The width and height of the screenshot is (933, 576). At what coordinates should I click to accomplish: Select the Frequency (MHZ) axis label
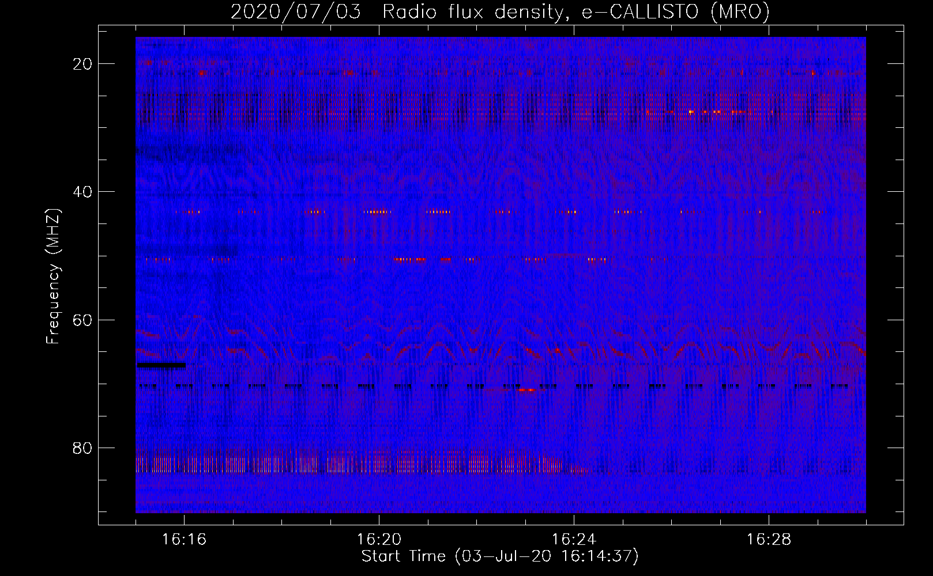coord(53,276)
